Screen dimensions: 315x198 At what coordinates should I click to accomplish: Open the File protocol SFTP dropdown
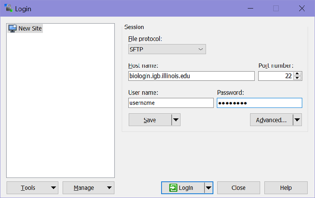[167, 49]
